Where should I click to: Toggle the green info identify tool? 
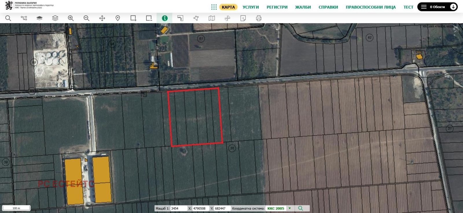click(x=165, y=18)
